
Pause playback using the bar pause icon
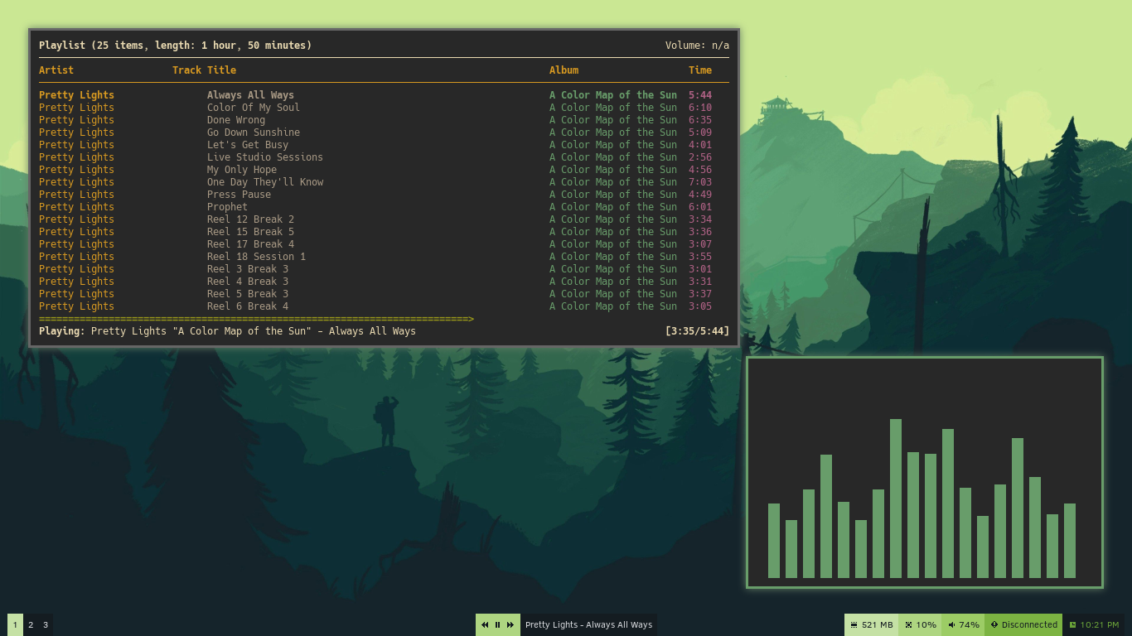(x=497, y=625)
